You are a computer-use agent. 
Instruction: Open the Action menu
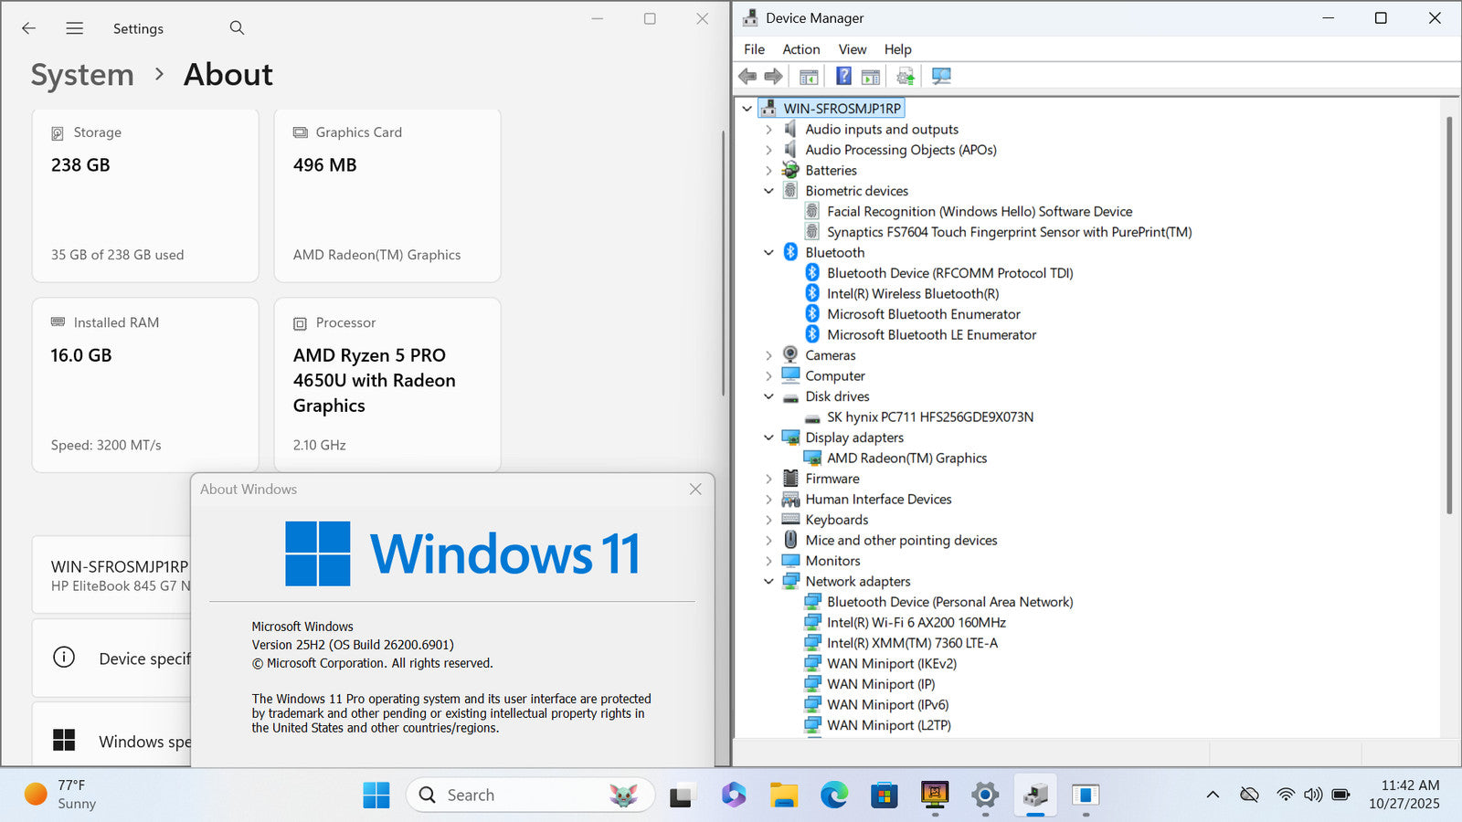pos(800,49)
